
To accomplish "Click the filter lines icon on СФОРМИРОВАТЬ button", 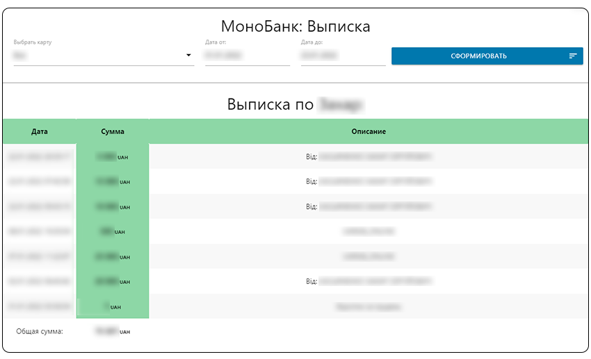I will pos(572,56).
